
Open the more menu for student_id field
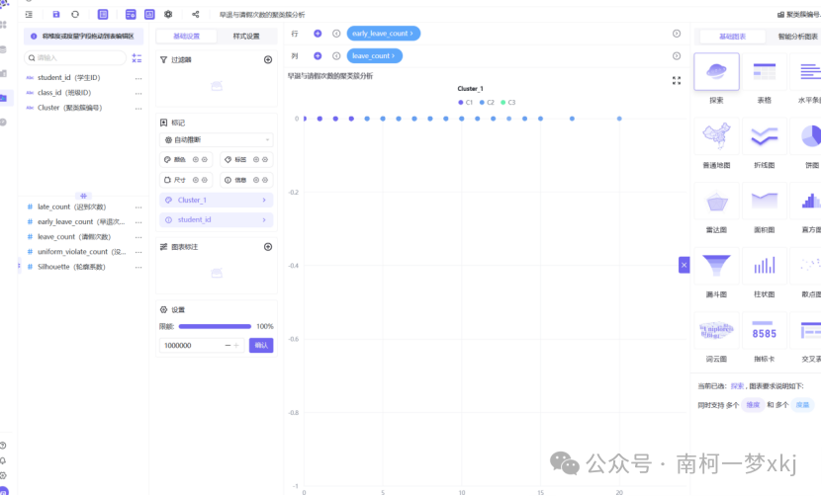click(138, 78)
